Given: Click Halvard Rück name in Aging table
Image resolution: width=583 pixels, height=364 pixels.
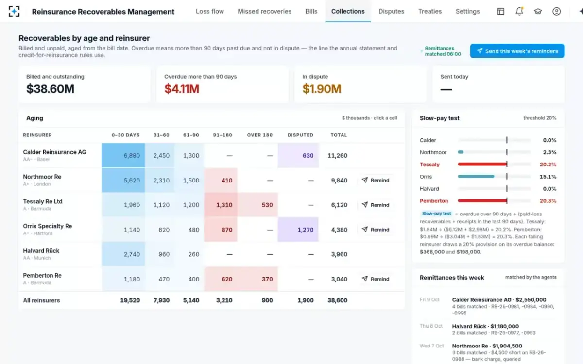Looking at the screenshot, I should pos(41,251).
